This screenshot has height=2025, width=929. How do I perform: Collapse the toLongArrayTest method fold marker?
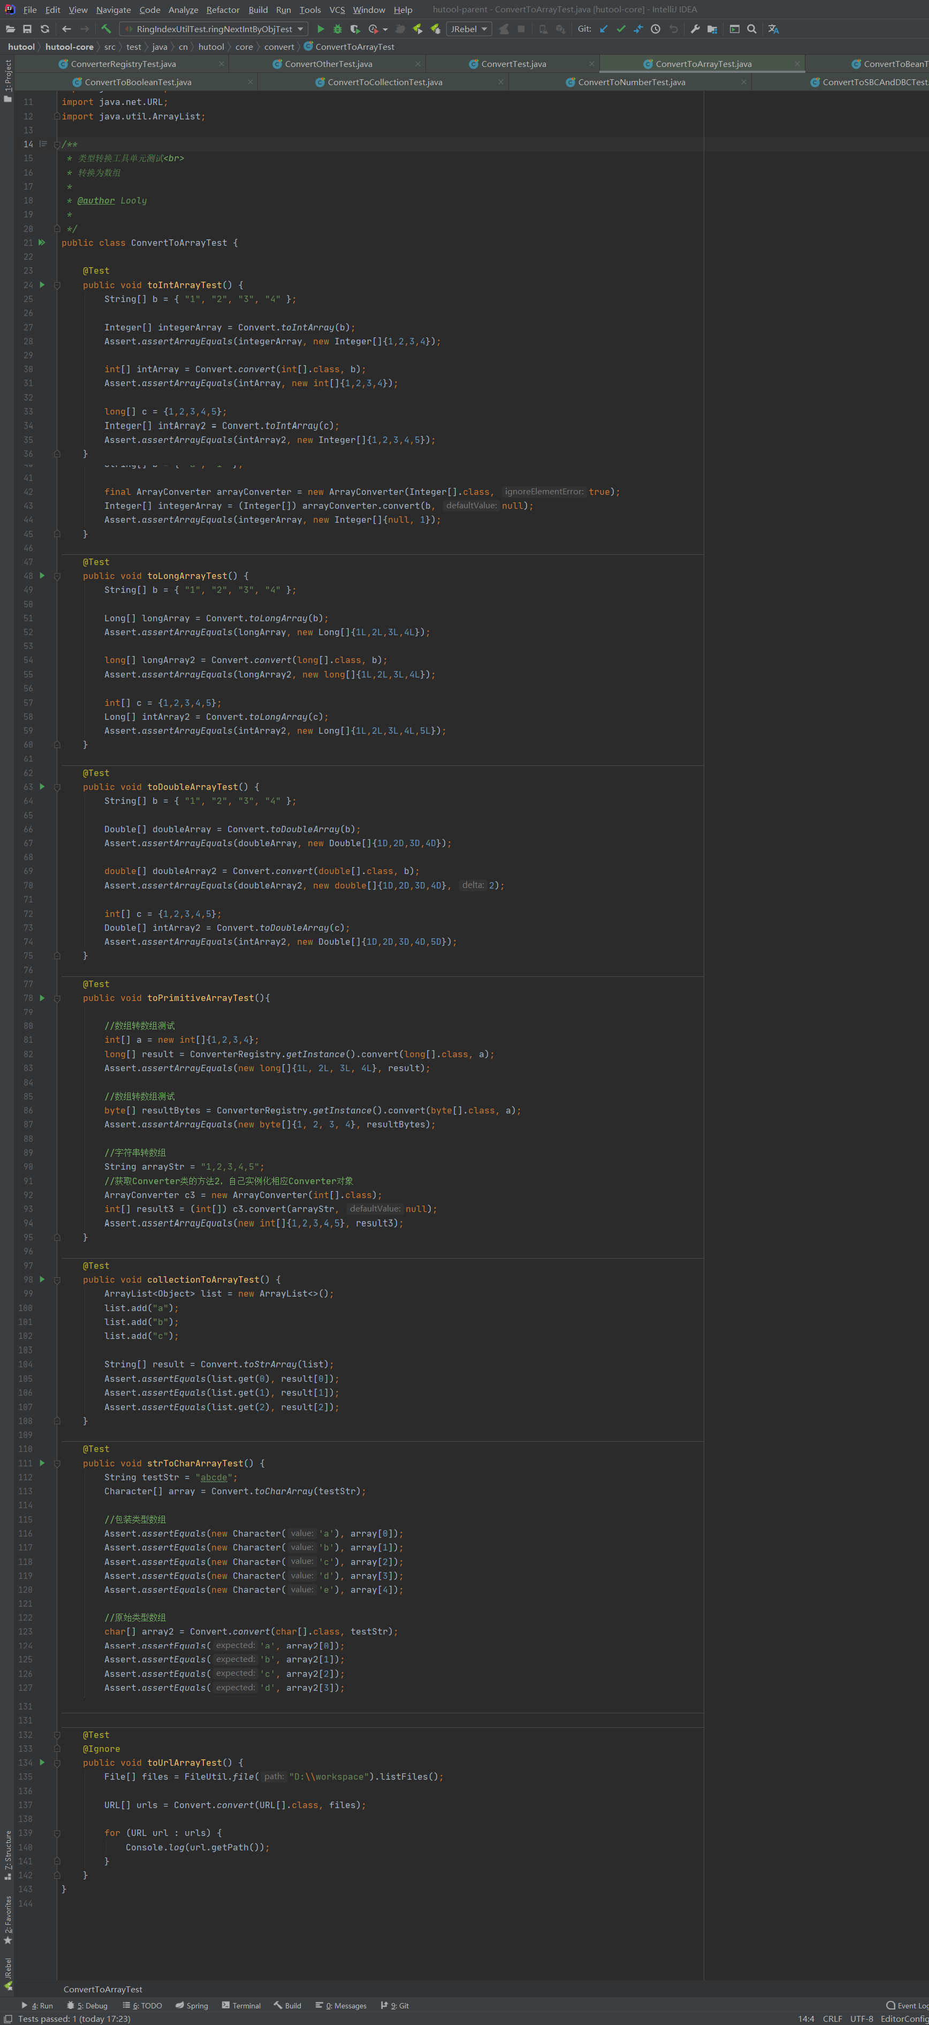57,576
